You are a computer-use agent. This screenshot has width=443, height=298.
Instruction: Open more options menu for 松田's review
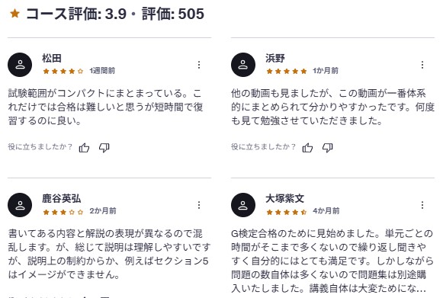pyautogui.click(x=199, y=65)
